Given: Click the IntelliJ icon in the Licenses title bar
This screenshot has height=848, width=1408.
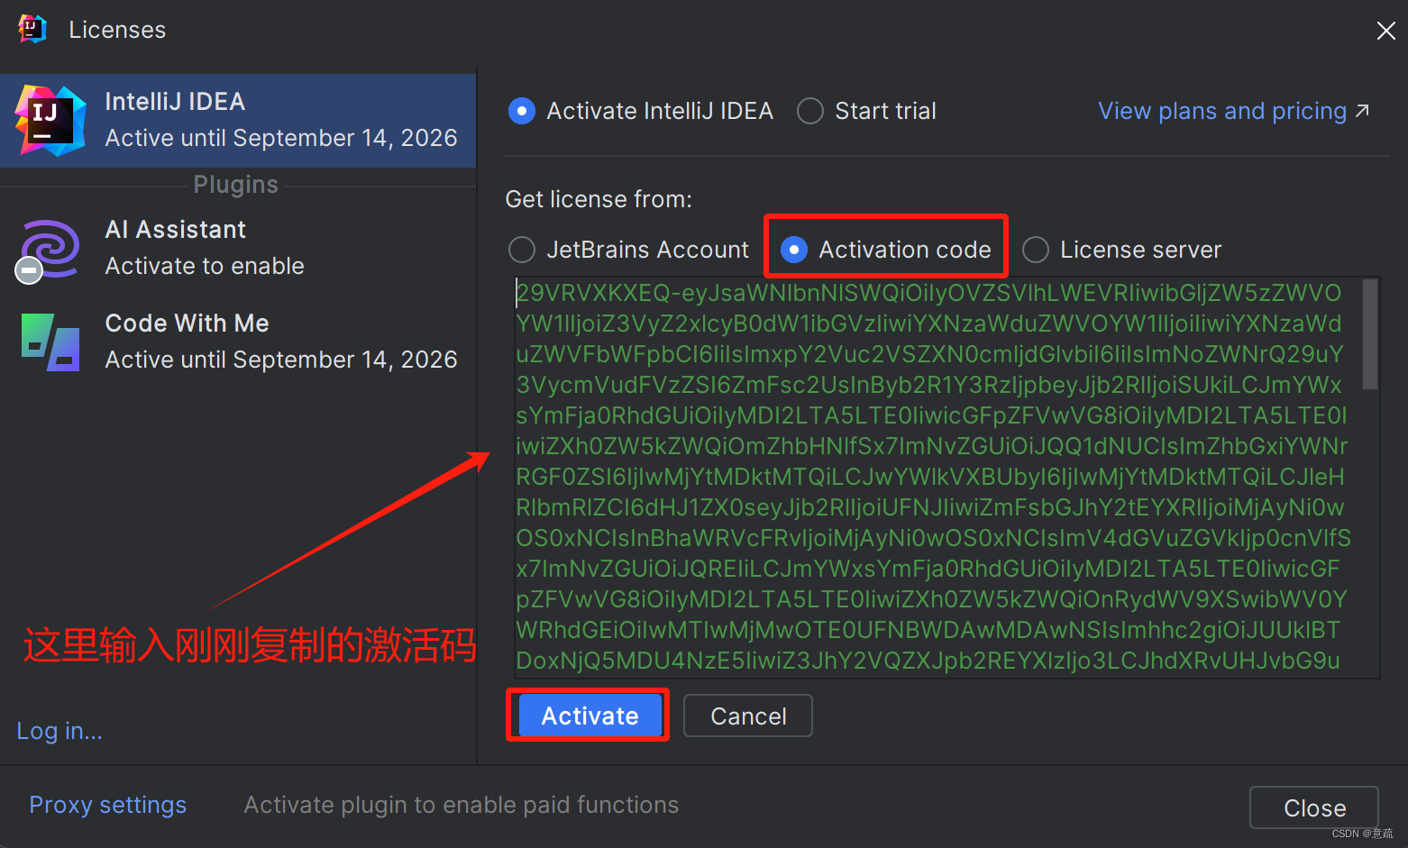Looking at the screenshot, I should [32, 29].
